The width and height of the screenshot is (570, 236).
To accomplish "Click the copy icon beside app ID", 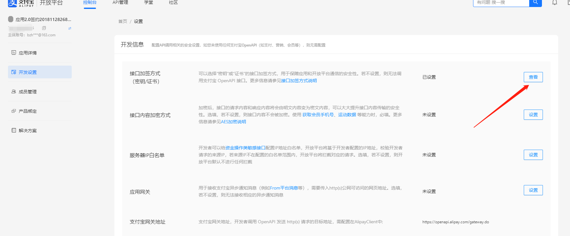I will [44, 28].
